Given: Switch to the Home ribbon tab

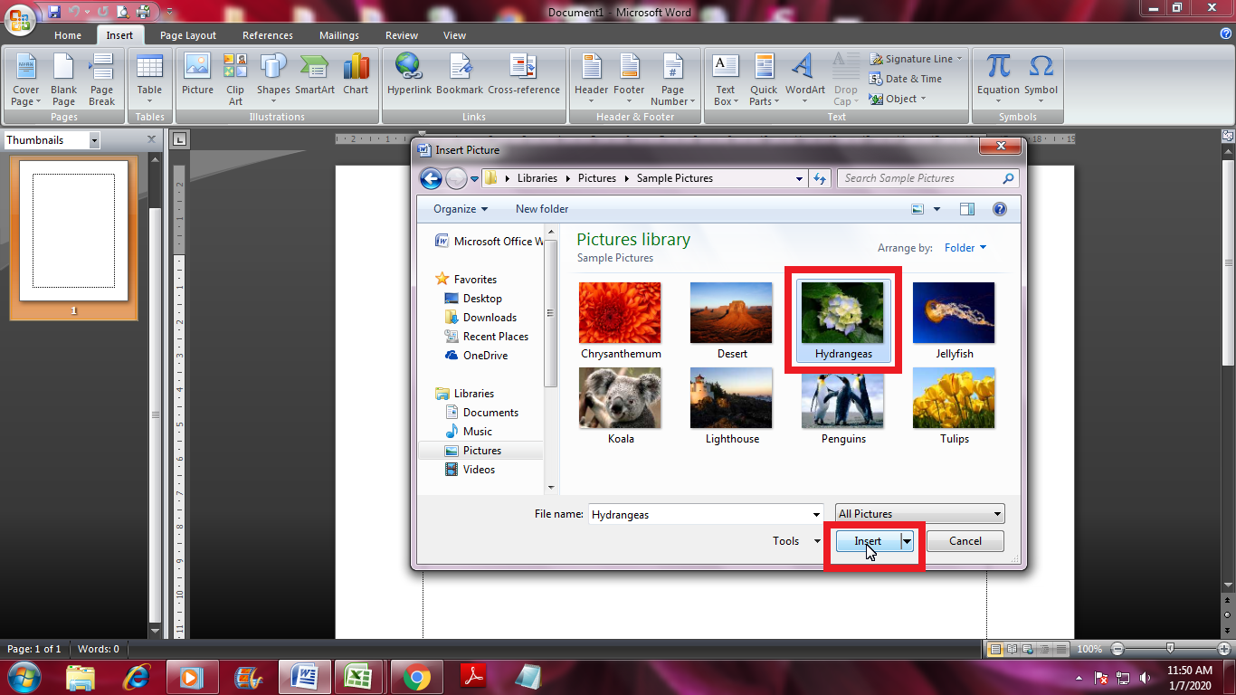Looking at the screenshot, I should click(x=68, y=35).
